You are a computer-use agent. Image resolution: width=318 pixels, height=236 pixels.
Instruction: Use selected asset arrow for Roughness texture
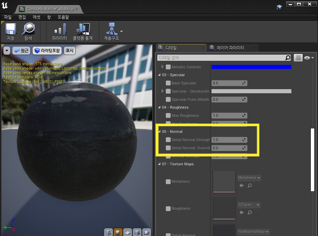click(242, 212)
